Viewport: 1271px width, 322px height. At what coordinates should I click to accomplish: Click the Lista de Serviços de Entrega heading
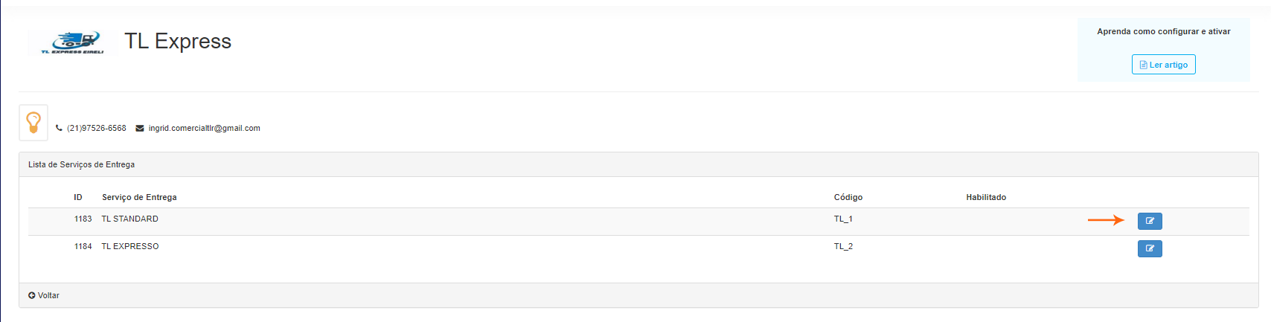point(81,164)
